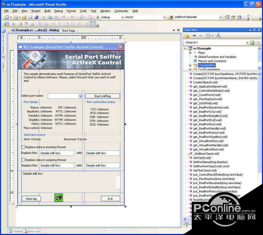Screen dimensions: 263x235
Task: Click the Open File folder icon
Action: pyautogui.click(x=25, y=17)
